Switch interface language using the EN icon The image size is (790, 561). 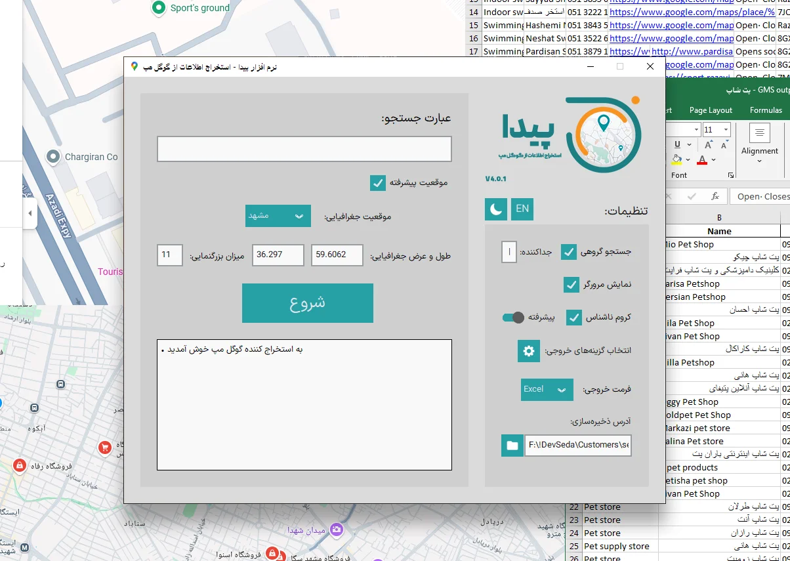tap(521, 209)
